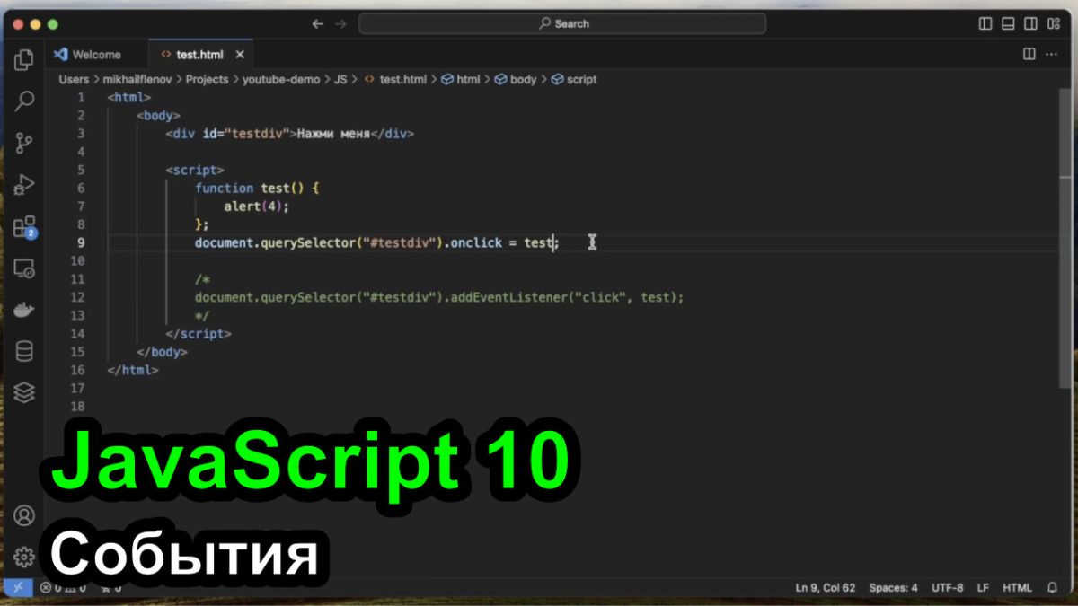
Task: Expand the body symbol breadcrumb
Action: (516, 79)
